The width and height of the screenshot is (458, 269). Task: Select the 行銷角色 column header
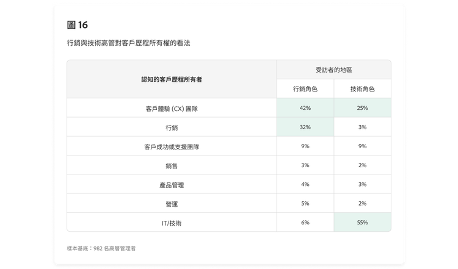point(305,88)
